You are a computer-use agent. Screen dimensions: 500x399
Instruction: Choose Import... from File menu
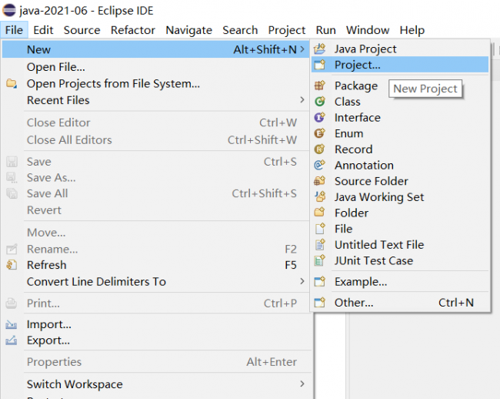point(155,324)
